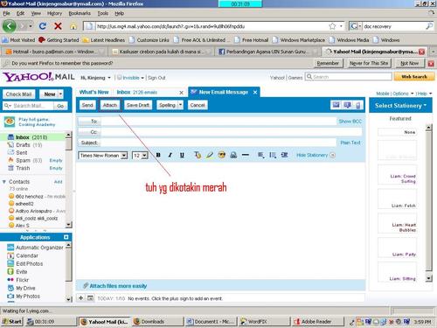
Task: Close the Inbox tab
Action: point(181,93)
